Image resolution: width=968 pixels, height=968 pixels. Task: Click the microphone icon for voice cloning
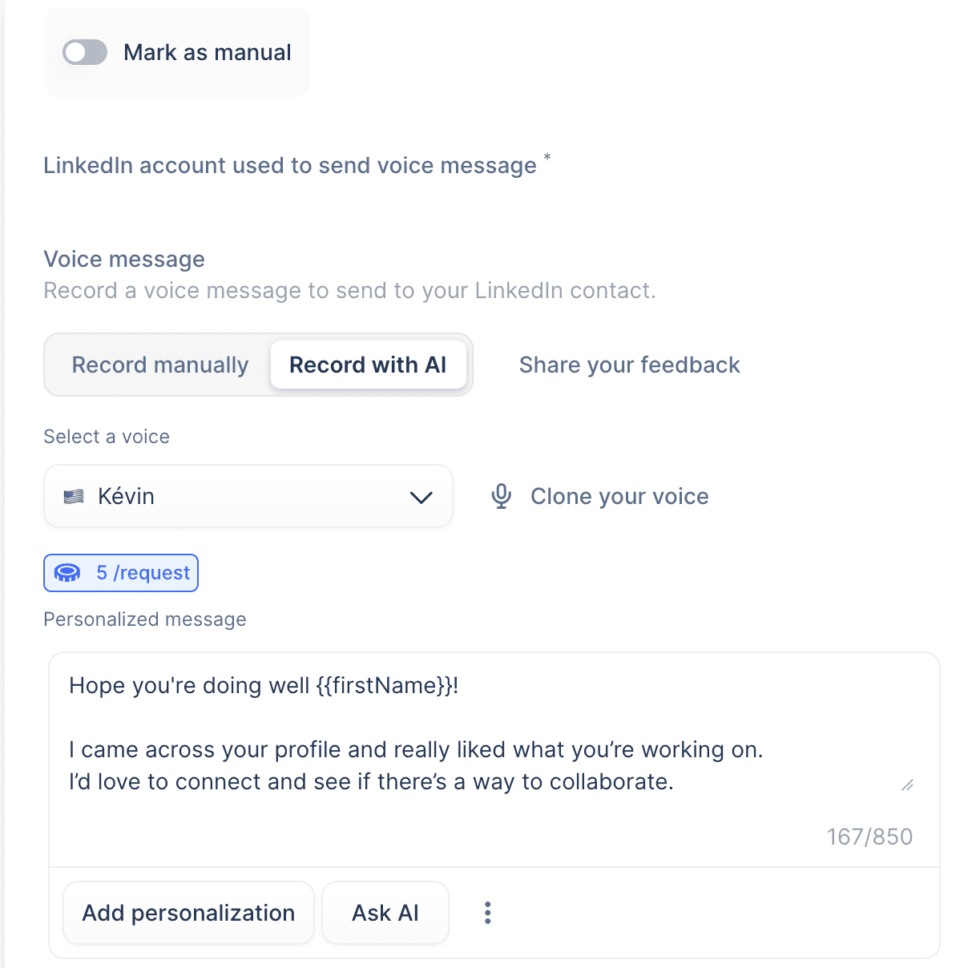[x=502, y=497]
